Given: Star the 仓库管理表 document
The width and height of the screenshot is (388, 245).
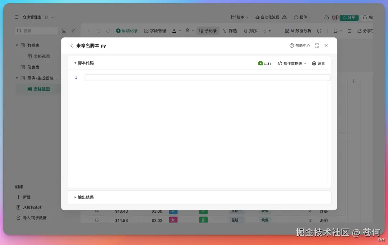Looking at the screenshot, I should (46, 17).
